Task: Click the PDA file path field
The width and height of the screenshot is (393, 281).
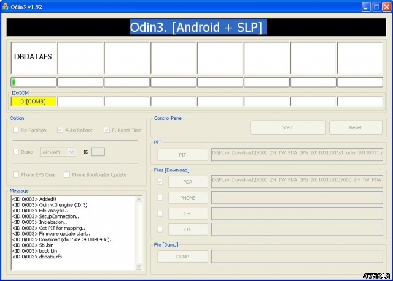Action: coord(297,182)
